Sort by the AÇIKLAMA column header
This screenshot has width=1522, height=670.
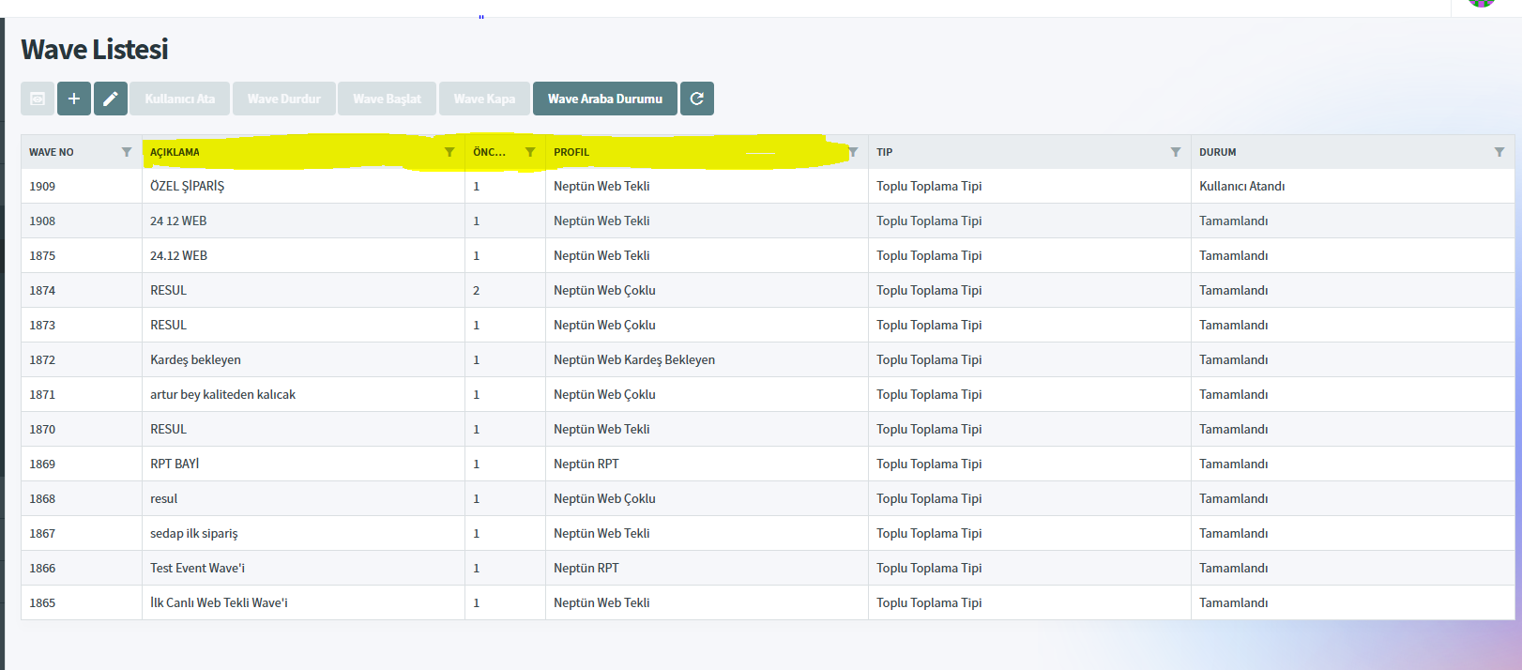coord(175,152)
